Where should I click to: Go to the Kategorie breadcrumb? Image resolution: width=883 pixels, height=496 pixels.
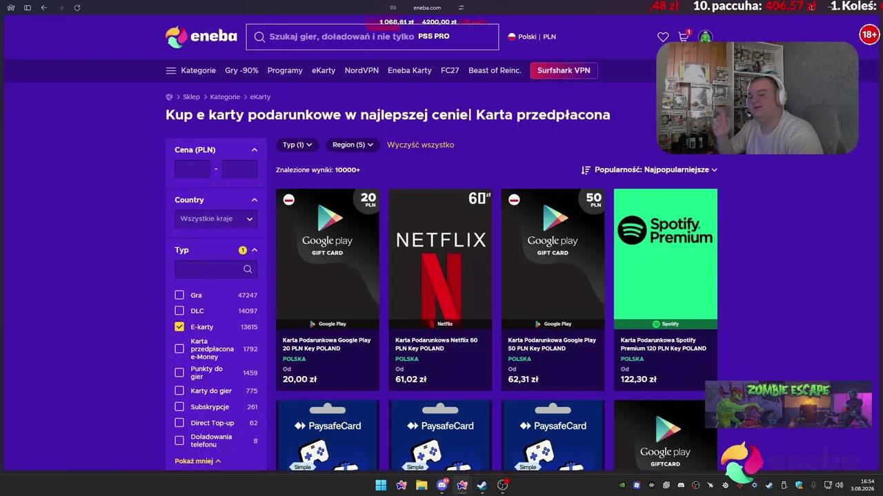(225, 97)
